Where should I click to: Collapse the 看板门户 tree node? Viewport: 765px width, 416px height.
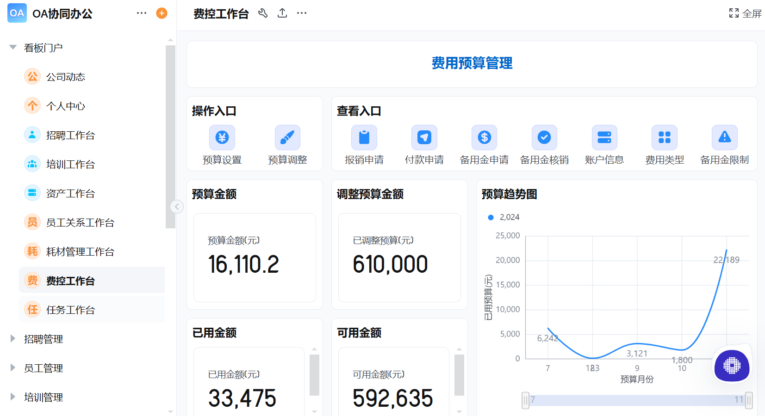pos(12,47)
